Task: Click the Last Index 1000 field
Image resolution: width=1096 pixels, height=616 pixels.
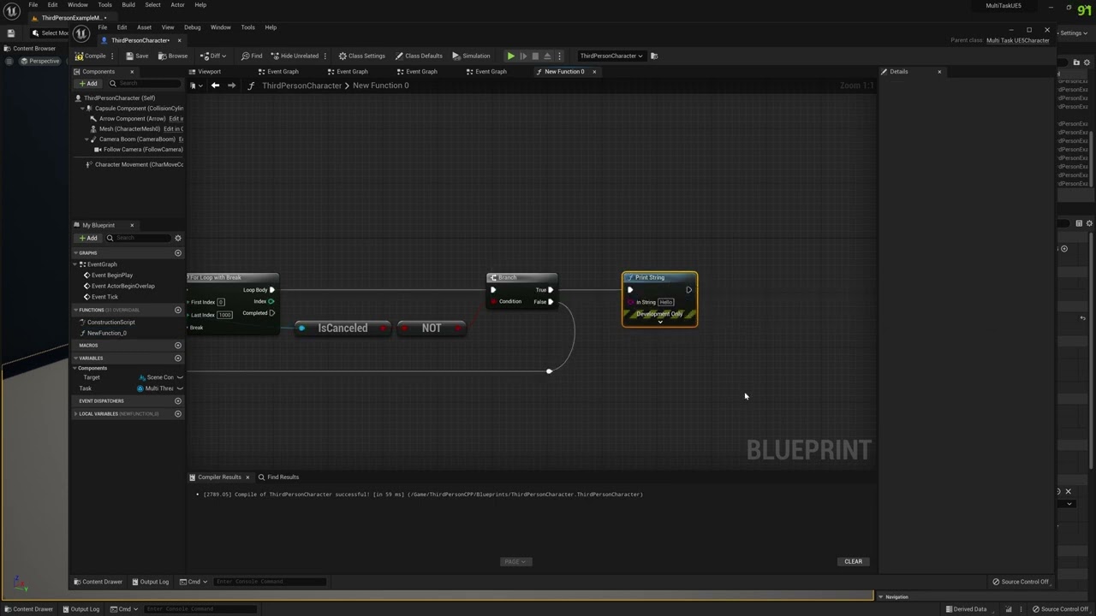Action: pos(224,315)
